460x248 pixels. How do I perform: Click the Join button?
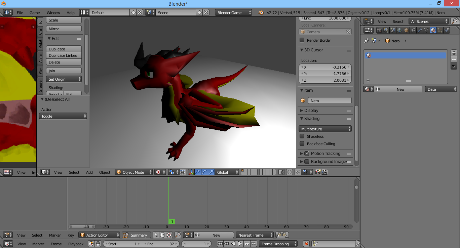click(x=64, y=71)
